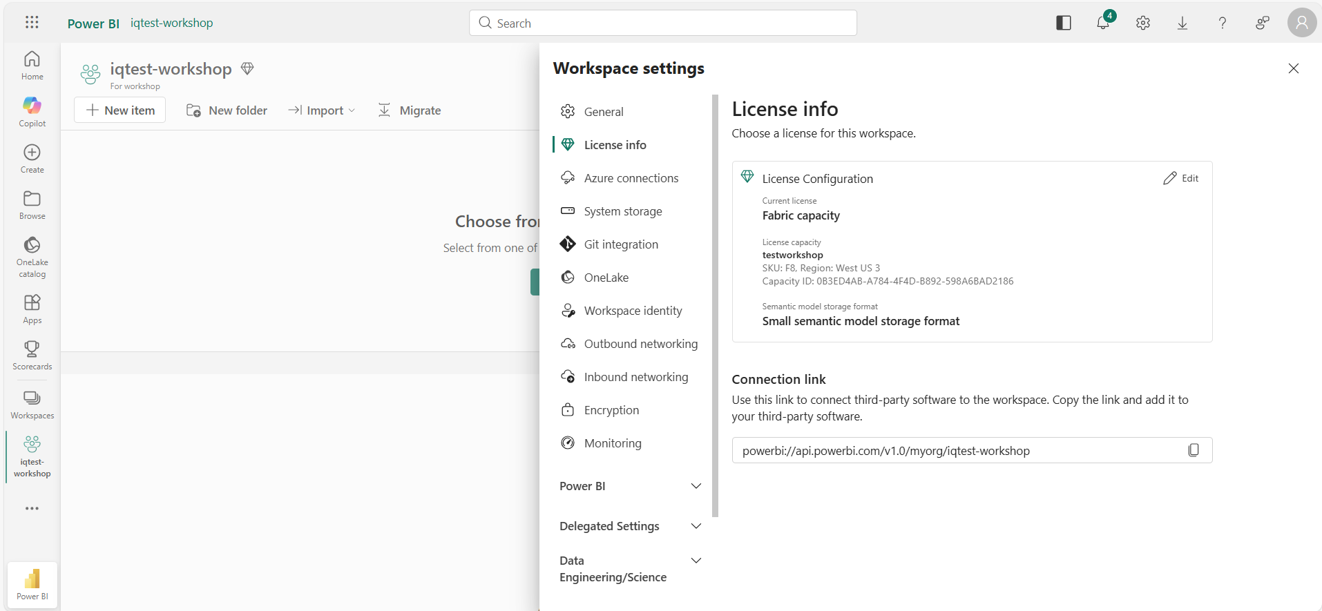Create a New folder
This screenshot has width=1322, height=611.
pyautogui.click(x=227, y=110)
